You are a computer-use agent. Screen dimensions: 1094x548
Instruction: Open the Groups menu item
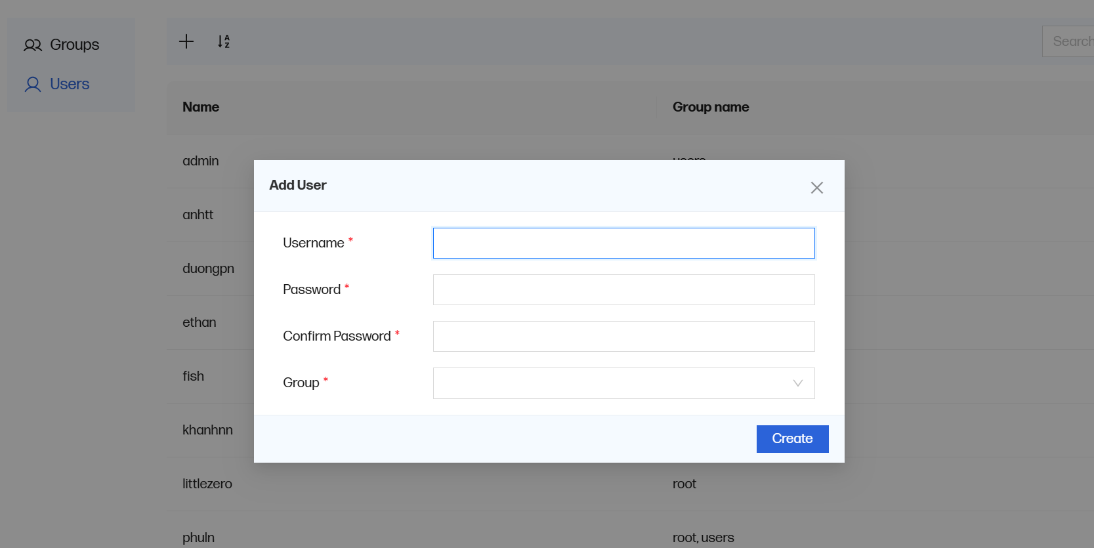click(x=74, y=45)
